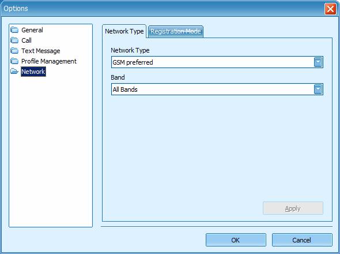Screen dimensions: 340x254
Task: Expand the Band dropdown arrow
Action: click(318, 89)
